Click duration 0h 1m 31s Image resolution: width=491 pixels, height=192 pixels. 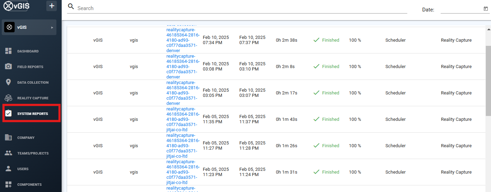coord(287,172)
